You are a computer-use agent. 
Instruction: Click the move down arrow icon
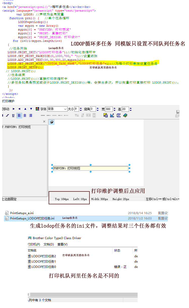(x=31, y=109)
